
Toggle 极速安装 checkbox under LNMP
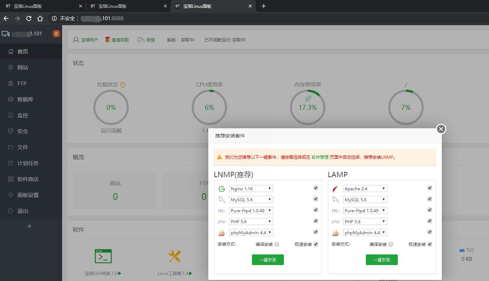click(316, 244)
